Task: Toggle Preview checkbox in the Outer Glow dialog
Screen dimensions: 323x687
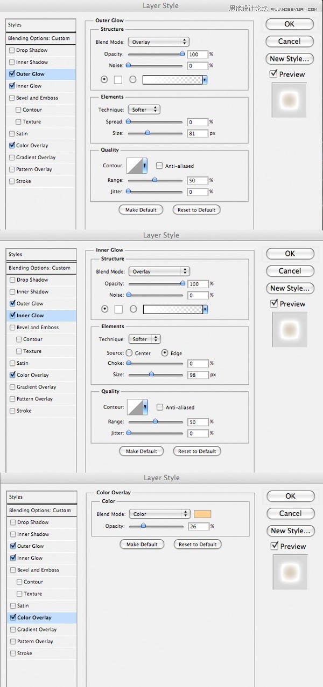Action: (274, 74)
